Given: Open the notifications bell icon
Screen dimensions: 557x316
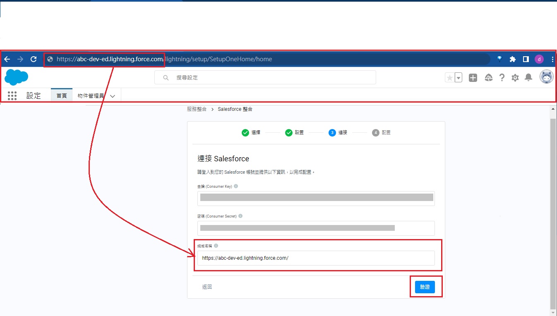Looking at the screenshot, I should tap(528, 78).
